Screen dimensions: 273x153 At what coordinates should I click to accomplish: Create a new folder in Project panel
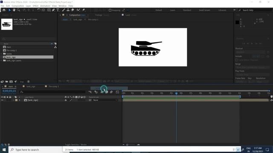[x=7, y=82]
